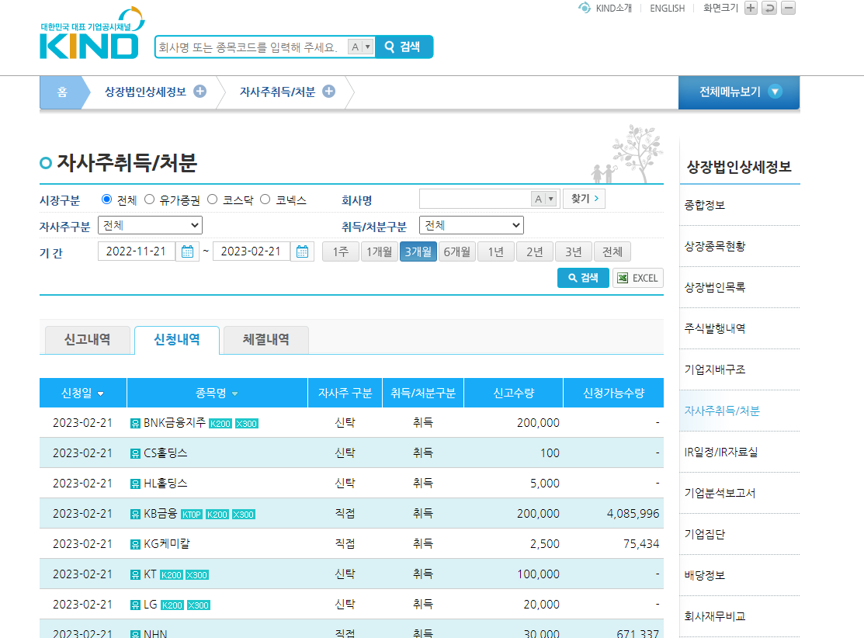Click K200 badge on BNK금융지주 row

tap(220, 424)
